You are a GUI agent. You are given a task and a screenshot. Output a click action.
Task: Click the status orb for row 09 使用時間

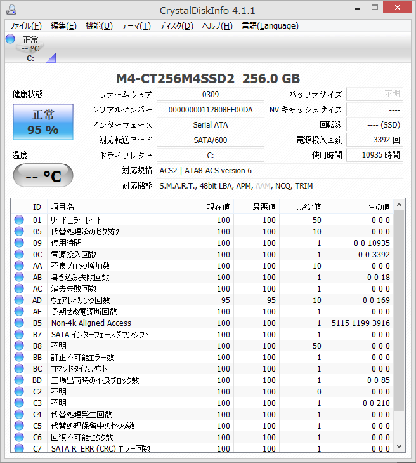click(x=19, y=243)
